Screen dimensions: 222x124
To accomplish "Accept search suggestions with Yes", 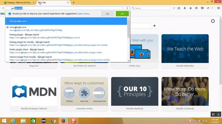I will coord(122,14).
